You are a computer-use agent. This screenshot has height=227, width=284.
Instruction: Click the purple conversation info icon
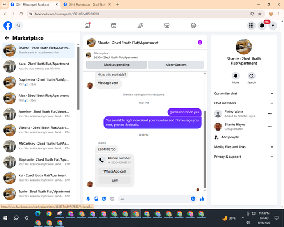click(200, 43)
